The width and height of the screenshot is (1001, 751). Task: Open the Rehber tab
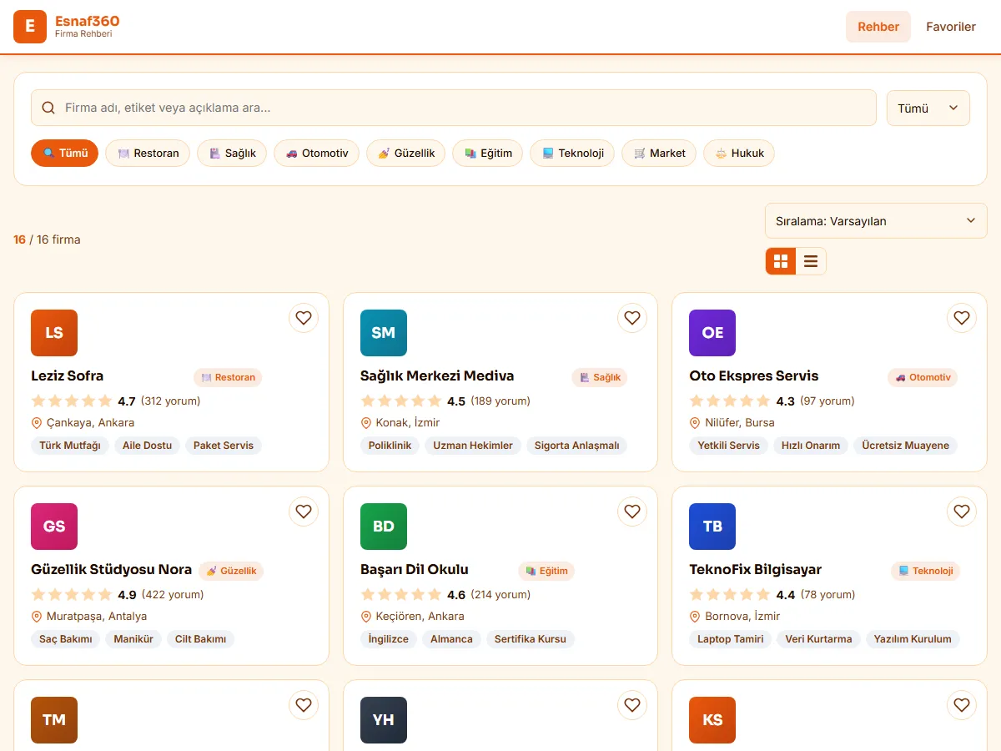tap(878, 27)
